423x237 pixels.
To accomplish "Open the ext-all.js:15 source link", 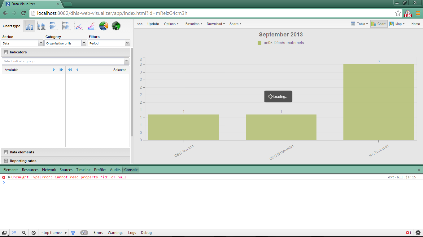I will (x=402, y=177).
